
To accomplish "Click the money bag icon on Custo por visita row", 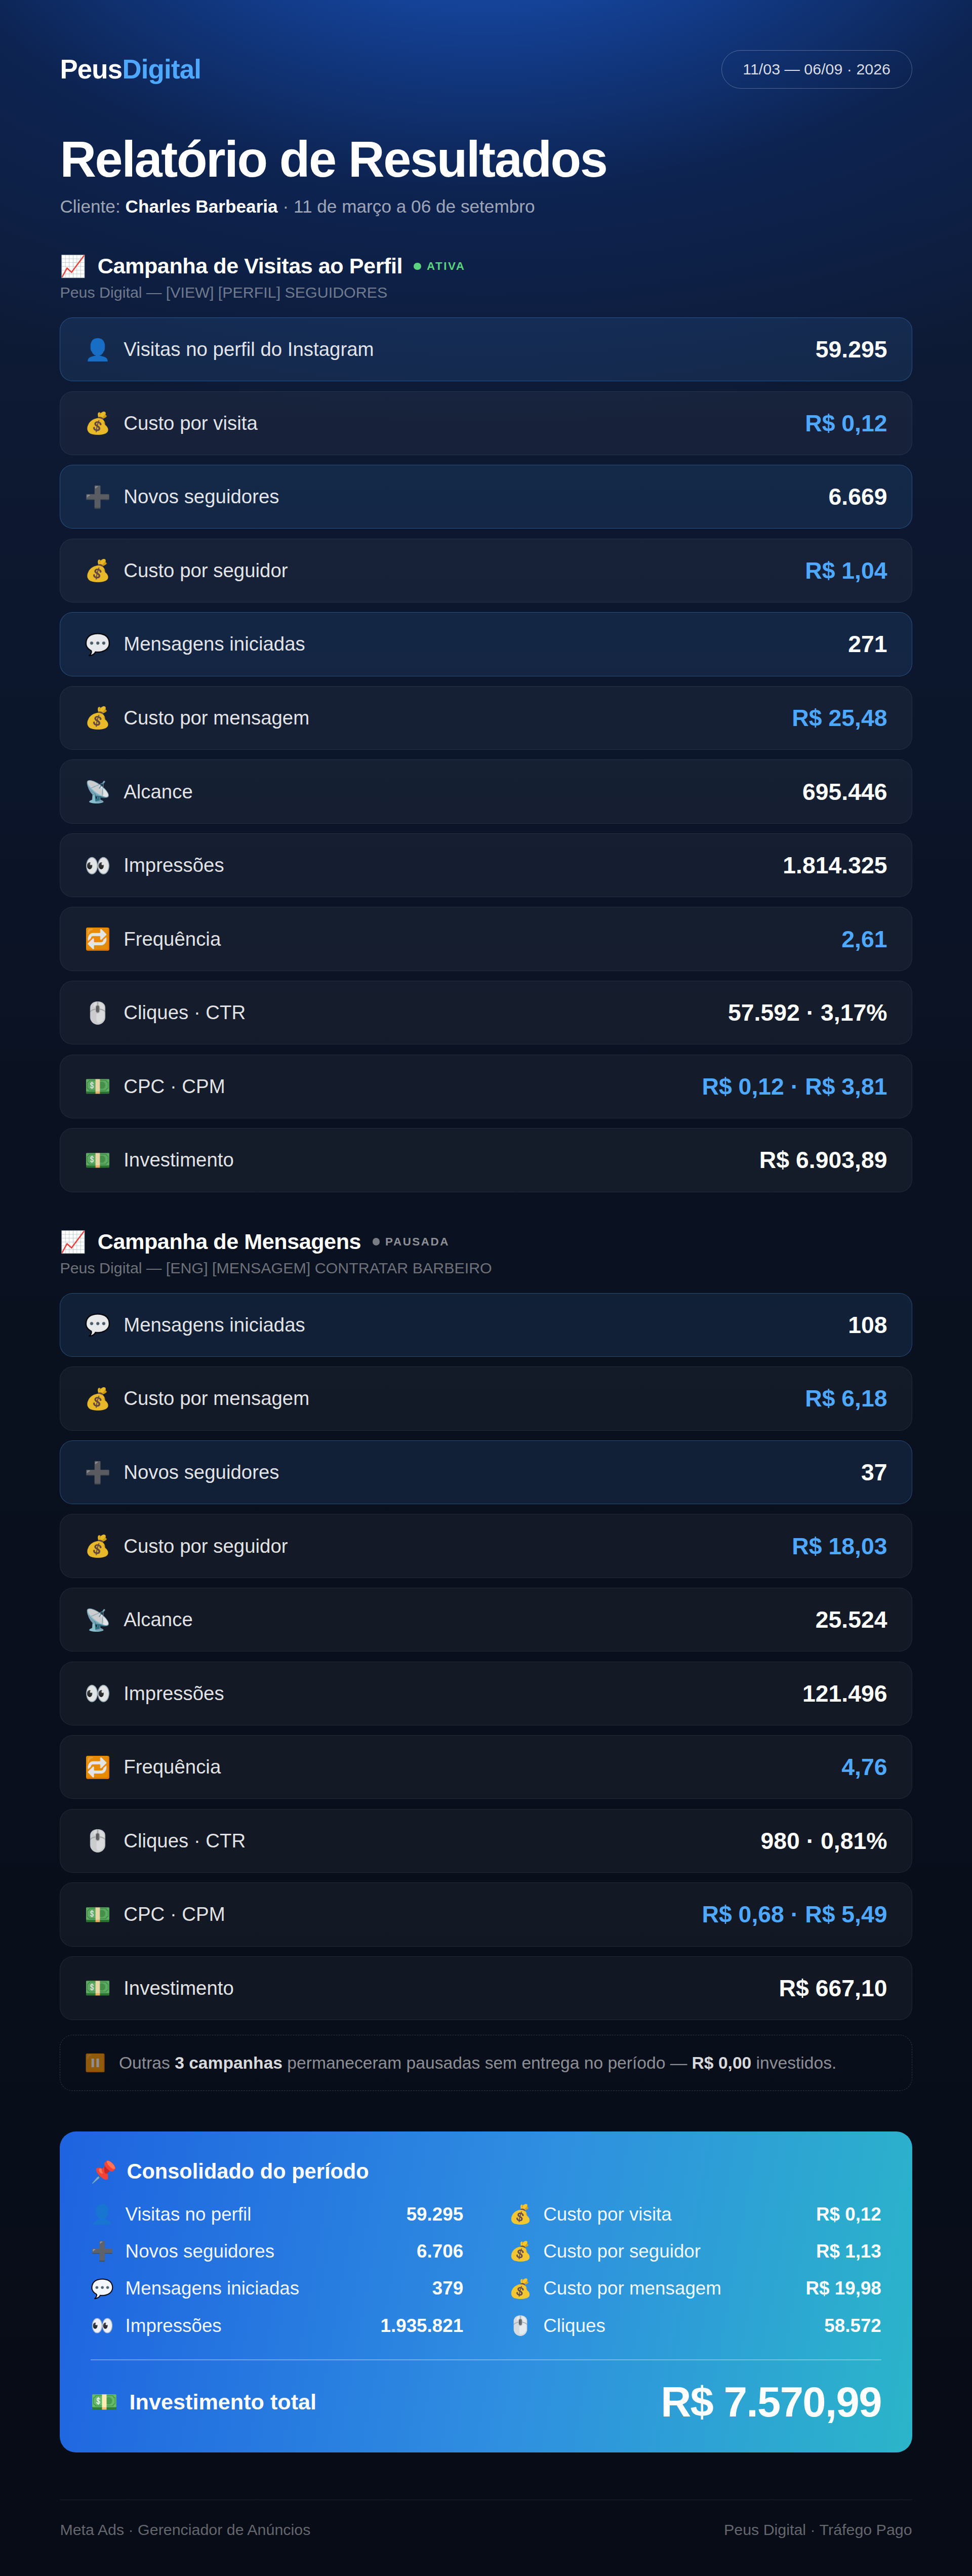I will 97,423.
